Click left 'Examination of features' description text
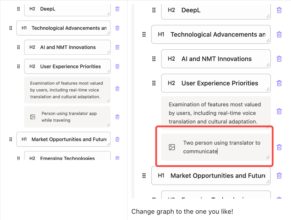 (x=66, y=90)
